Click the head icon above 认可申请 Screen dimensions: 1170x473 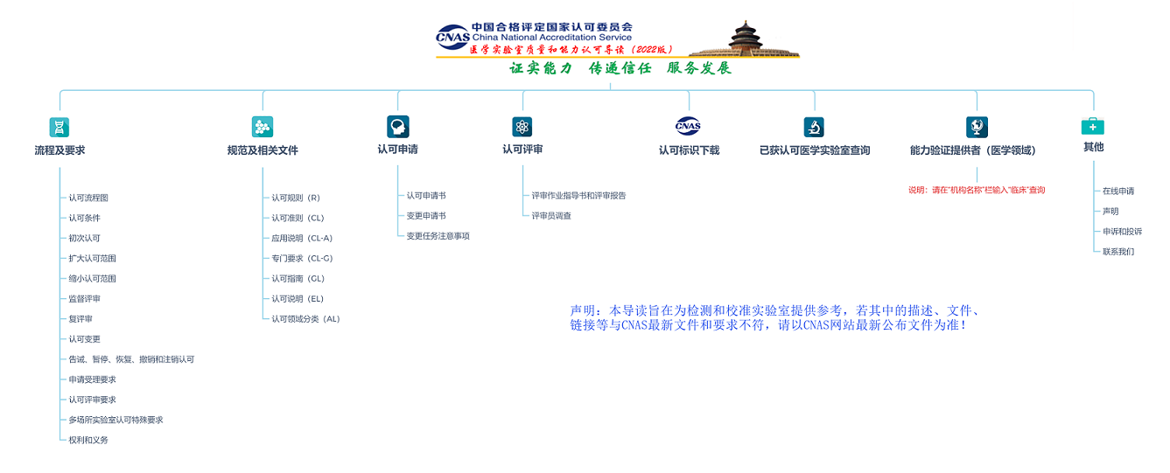tap(398, 127)
